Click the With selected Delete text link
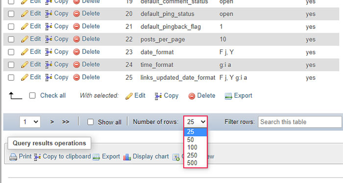This screenshot has width=343, height=183. 206,95
